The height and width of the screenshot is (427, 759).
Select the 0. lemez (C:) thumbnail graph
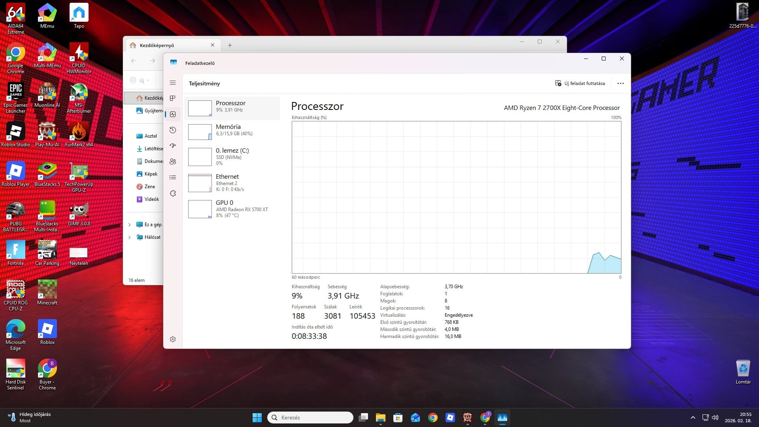(x=200, y=157)
